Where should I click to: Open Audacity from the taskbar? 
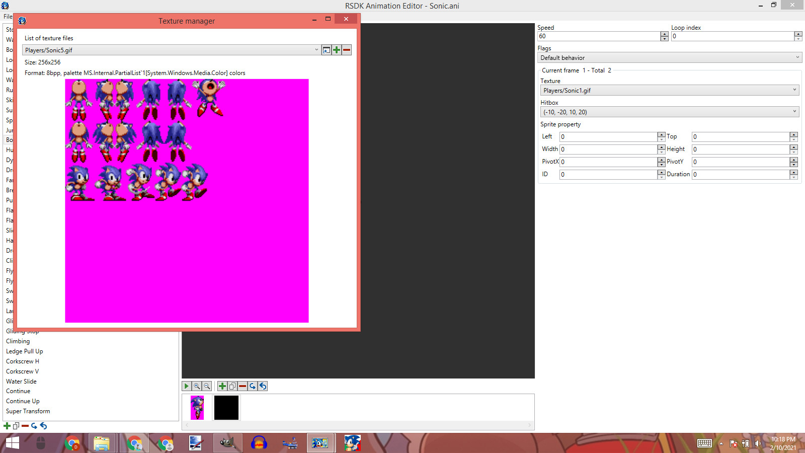click(259, 443)
